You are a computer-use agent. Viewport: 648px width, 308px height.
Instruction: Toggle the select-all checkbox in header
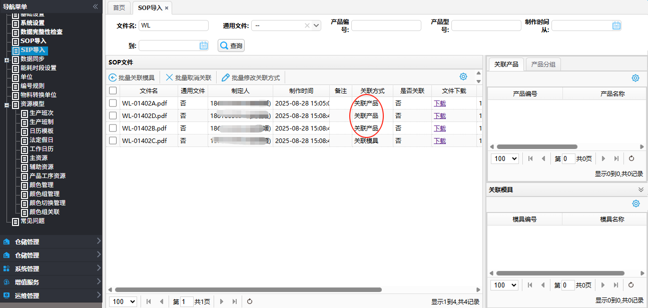[113, 90]
